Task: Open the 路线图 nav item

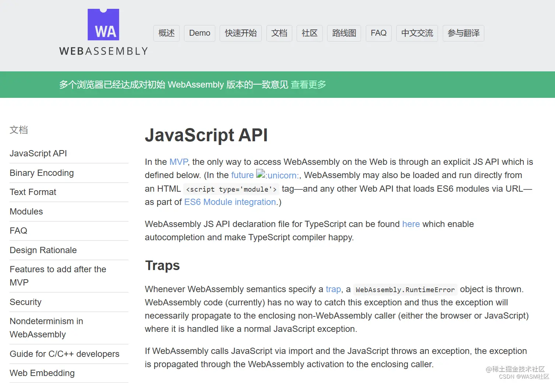Action: pos(344,33)
